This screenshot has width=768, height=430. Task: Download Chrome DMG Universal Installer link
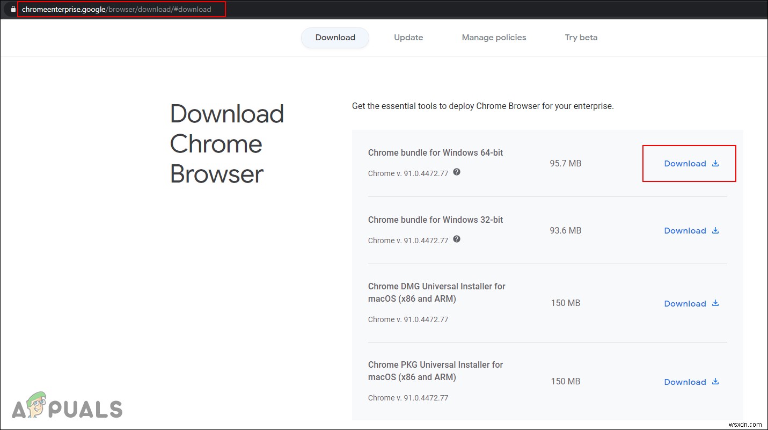tap(685, 304)
